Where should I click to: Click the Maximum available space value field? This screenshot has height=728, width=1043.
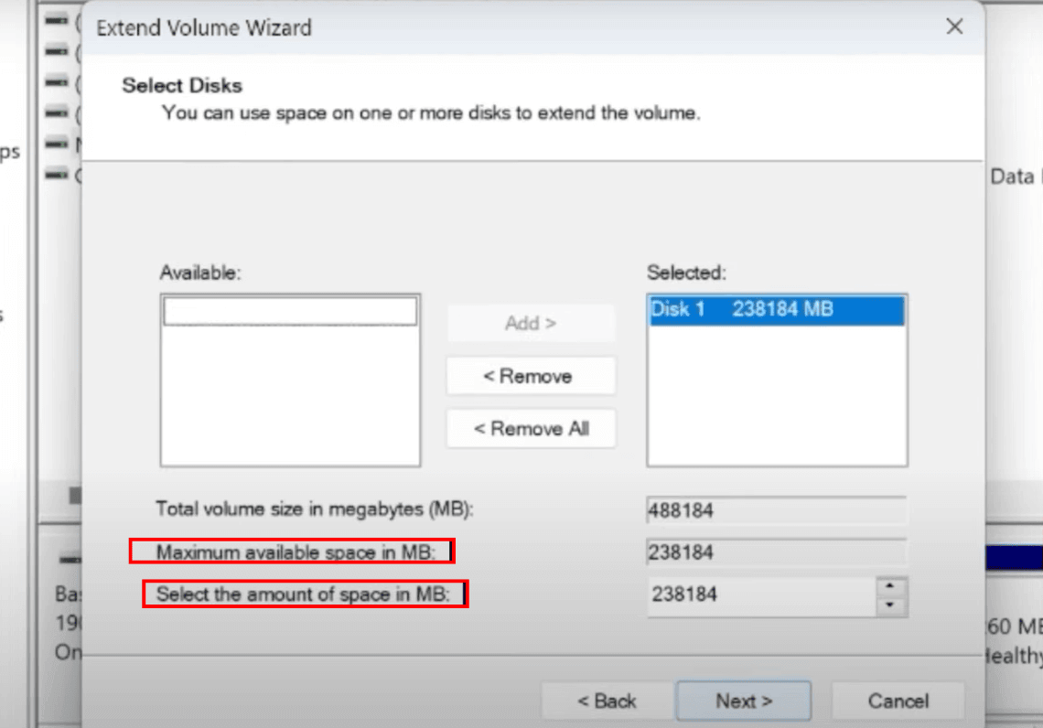tap(776, 552)
